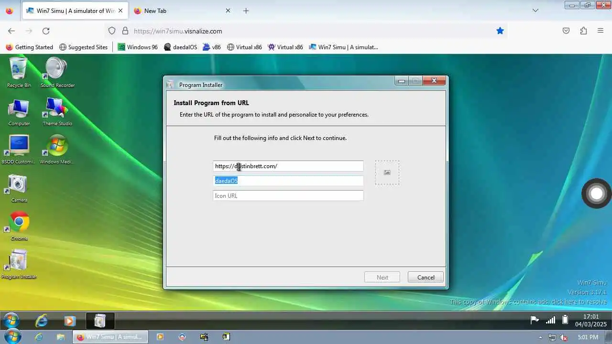Open the Sound Recorder desktop icon
This screenshot has width=612, height=344.
[x=57, y=72]
